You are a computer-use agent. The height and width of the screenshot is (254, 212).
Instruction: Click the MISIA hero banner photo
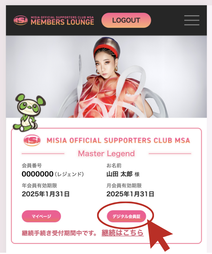pyautogui.click(x=106, y=77)
